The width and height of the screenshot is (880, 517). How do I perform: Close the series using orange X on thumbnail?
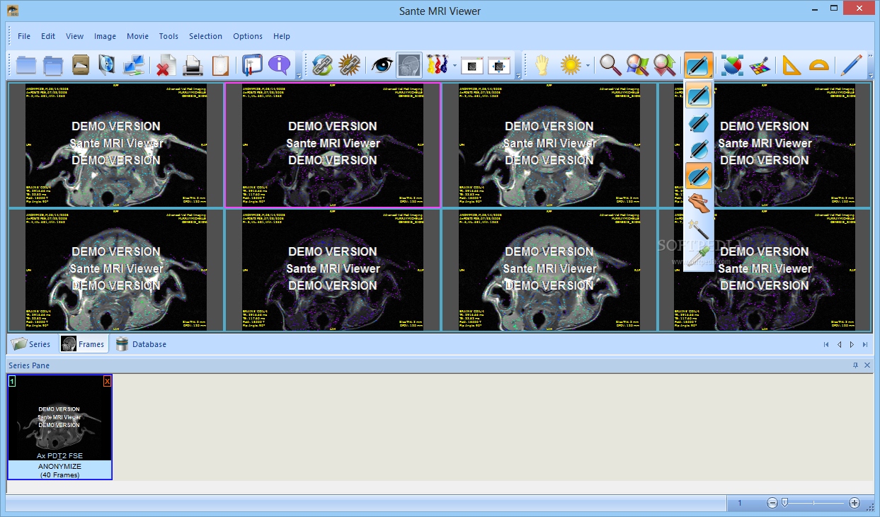[107, 381]
